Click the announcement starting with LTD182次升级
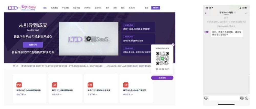 (129, 66)
